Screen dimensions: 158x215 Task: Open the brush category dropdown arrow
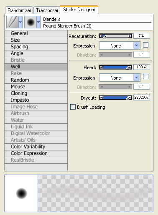point(20,22)
